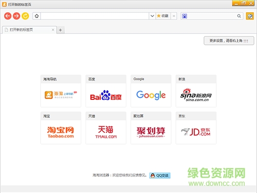This screenshot has width=257, height=193.
Task: Open the Sina speed dial tile
Action: [196, 91]
